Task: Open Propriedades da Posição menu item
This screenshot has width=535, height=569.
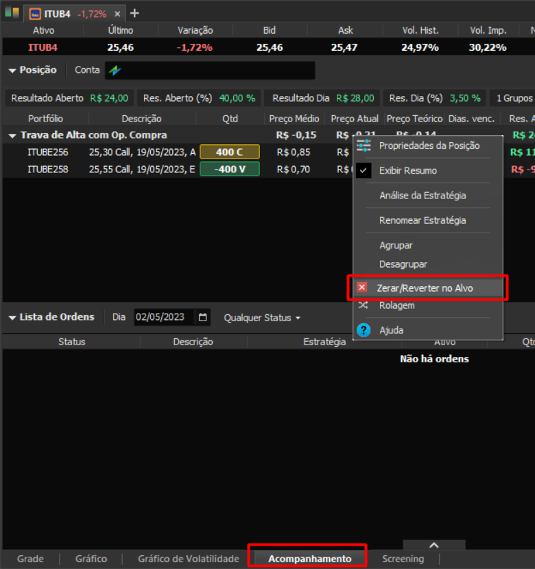Action: tap(429, 146)
